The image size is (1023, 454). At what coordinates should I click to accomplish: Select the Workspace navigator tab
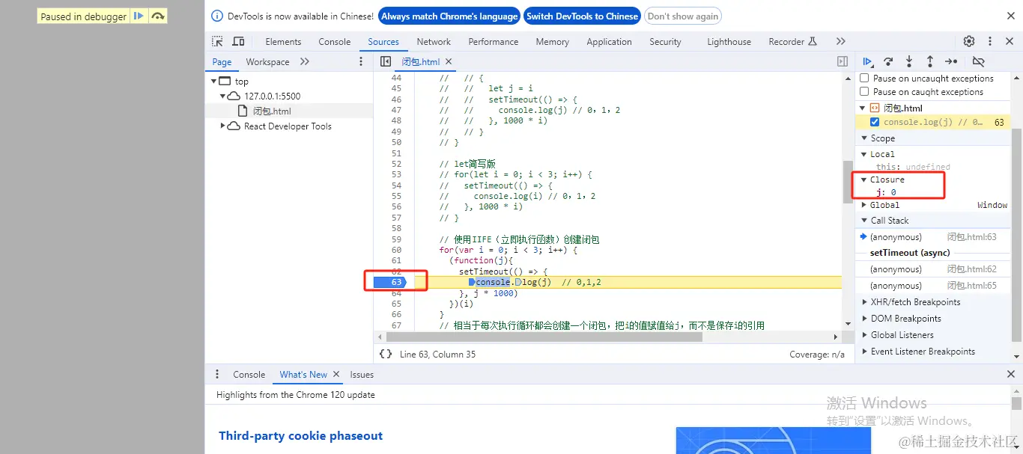coord(267,62)
